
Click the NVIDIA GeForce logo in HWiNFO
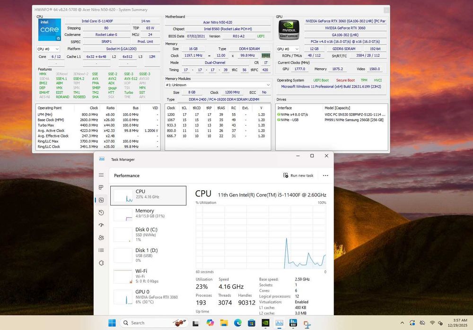(x=289, y=29)
